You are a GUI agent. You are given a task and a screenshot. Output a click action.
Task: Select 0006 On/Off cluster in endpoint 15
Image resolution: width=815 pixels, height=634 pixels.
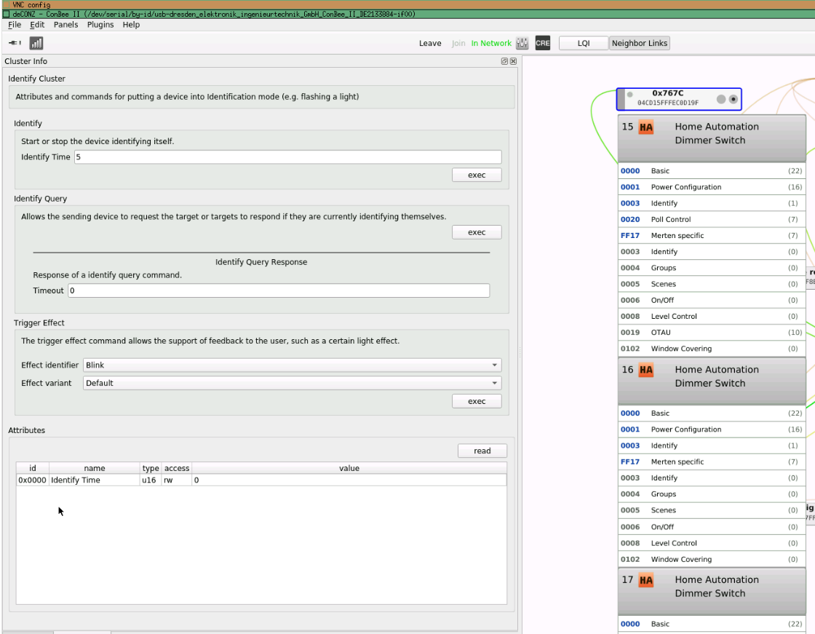[712, 300]
